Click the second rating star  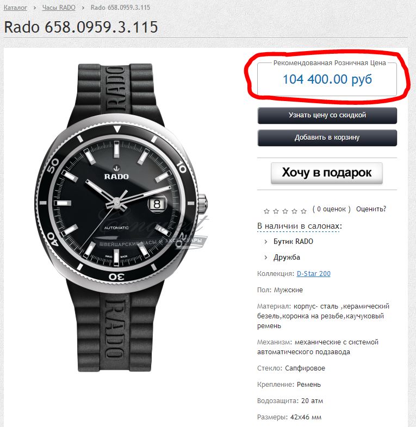point(276,211)
